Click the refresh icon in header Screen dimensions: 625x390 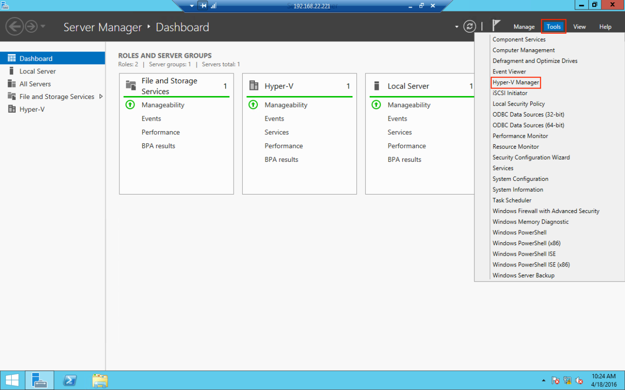click(469, 27)
